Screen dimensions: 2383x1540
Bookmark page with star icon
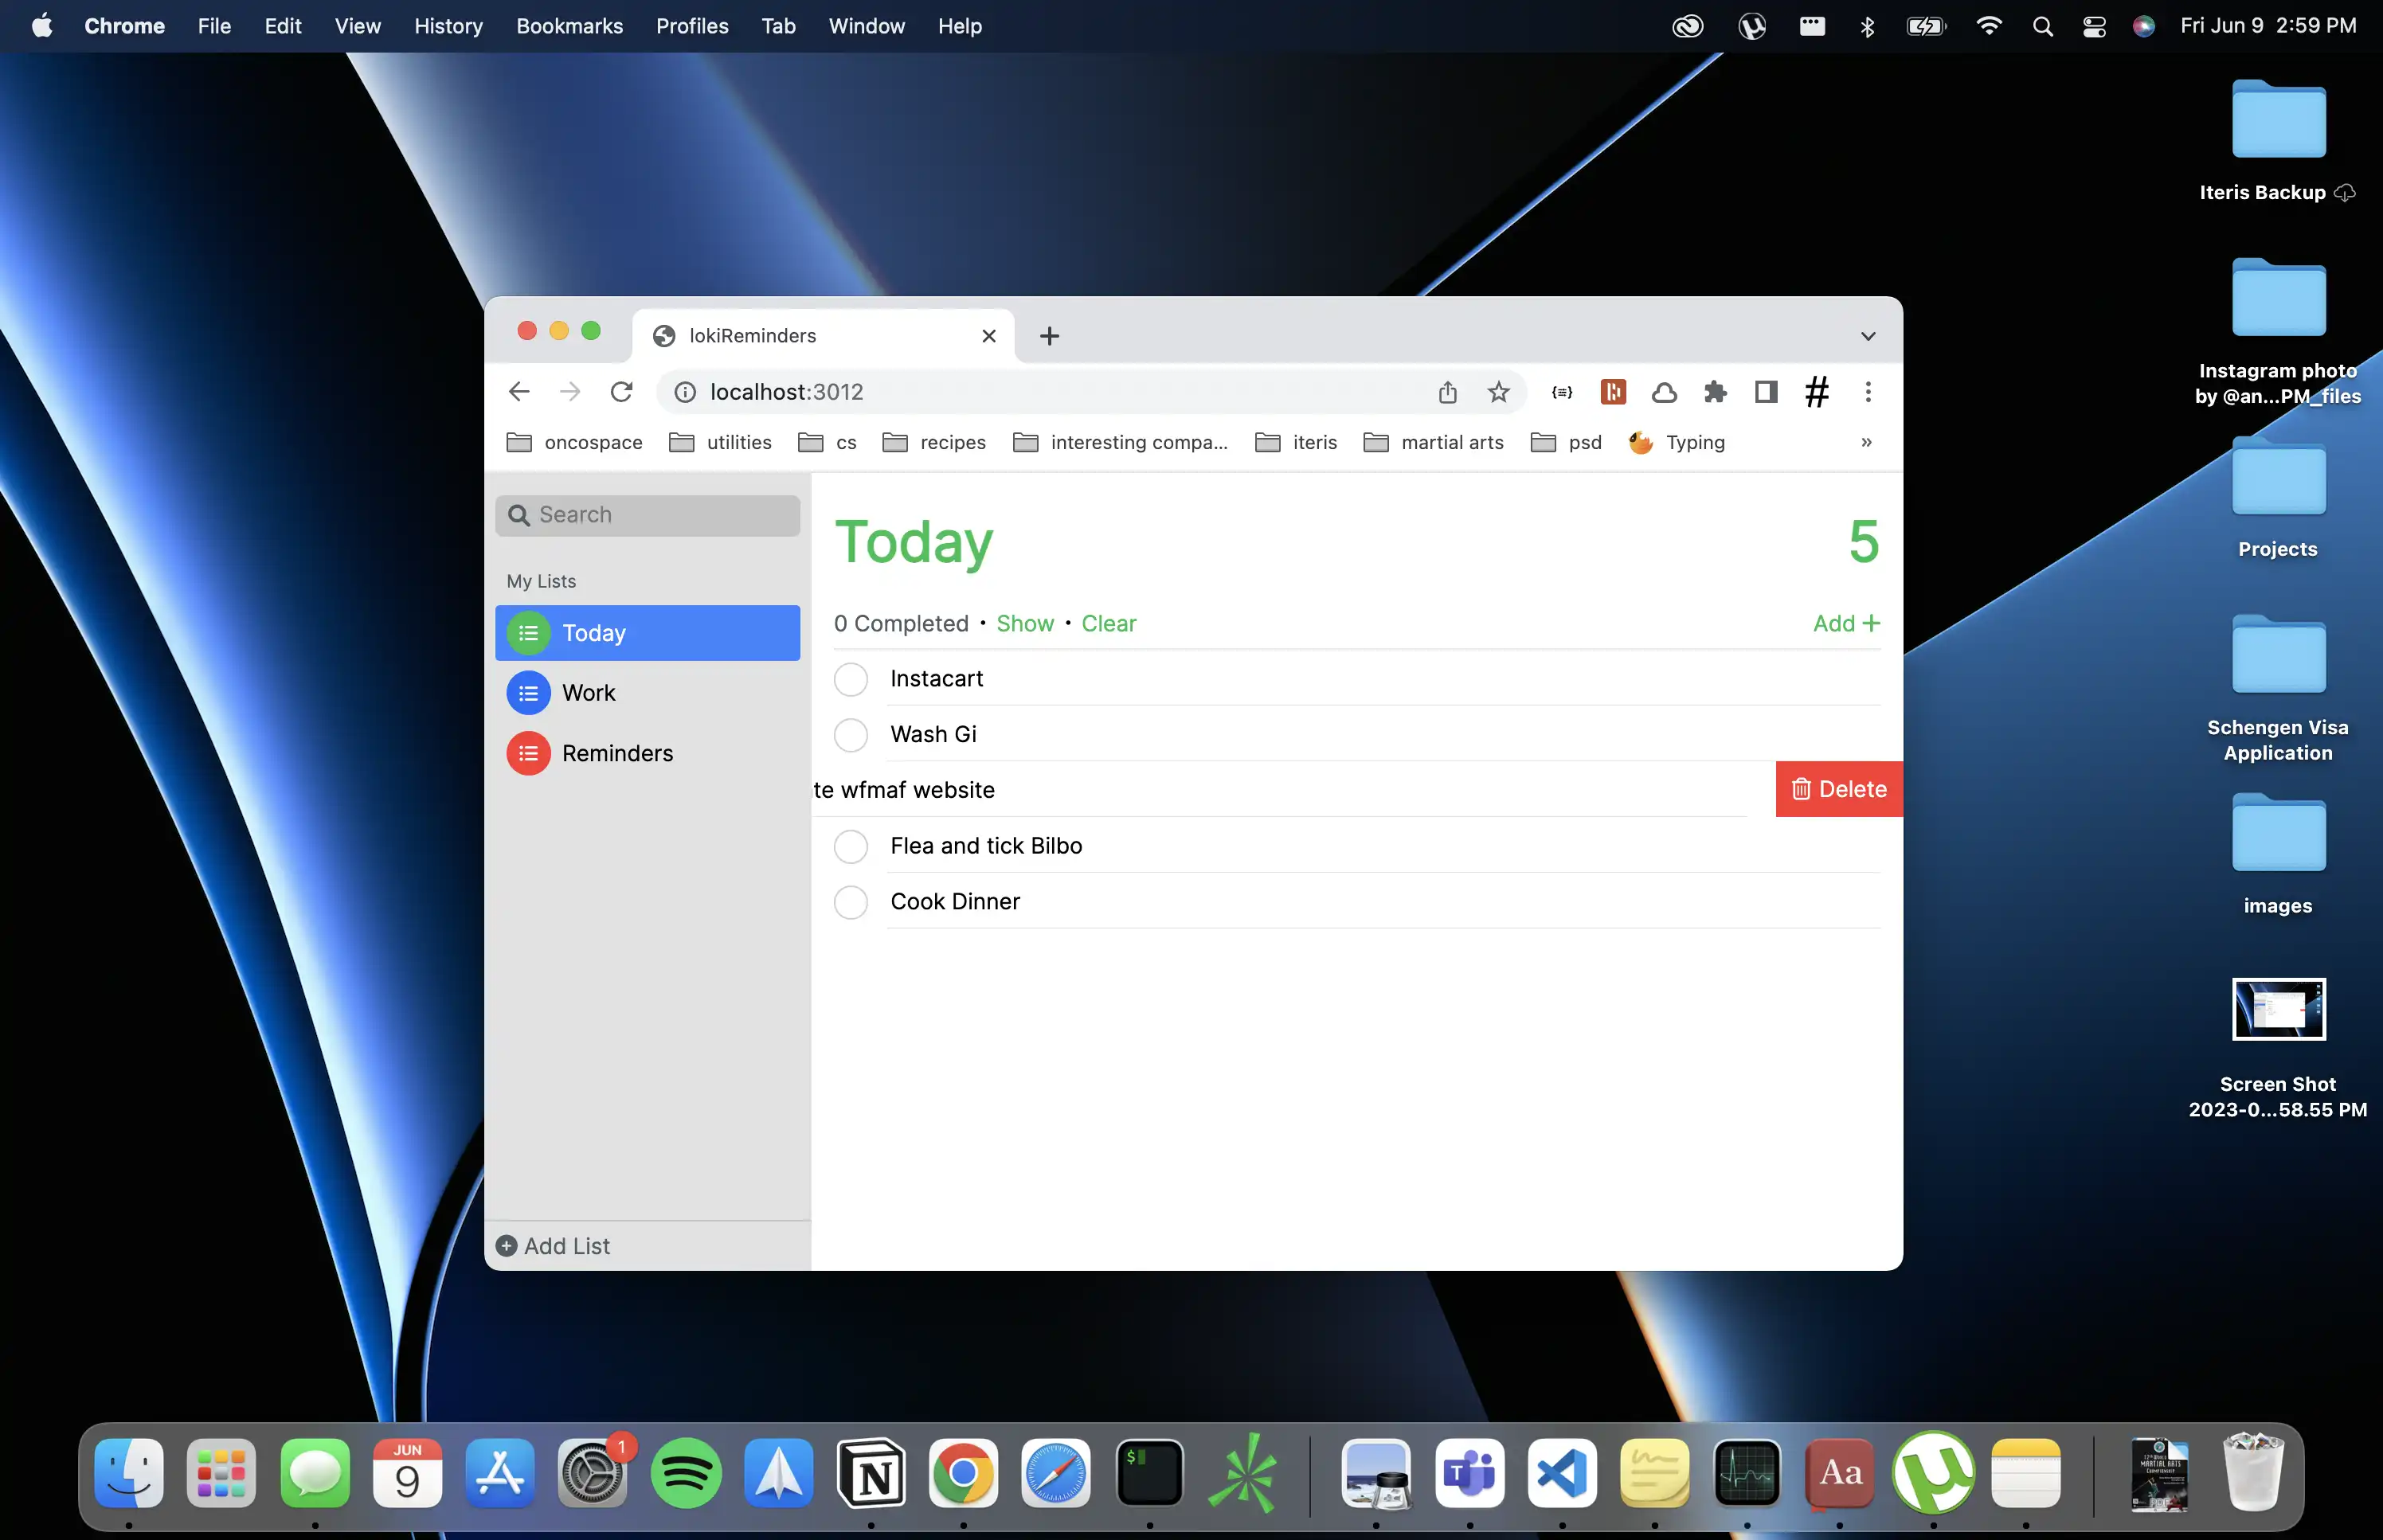(1498, 392)
